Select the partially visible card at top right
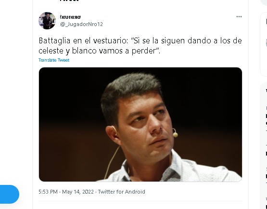This screenshot has width=267, height=209. [x=264, y=44]
